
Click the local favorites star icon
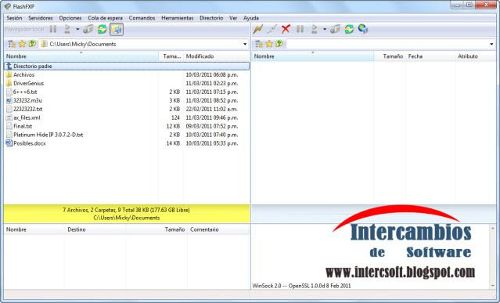pos(22,44)
